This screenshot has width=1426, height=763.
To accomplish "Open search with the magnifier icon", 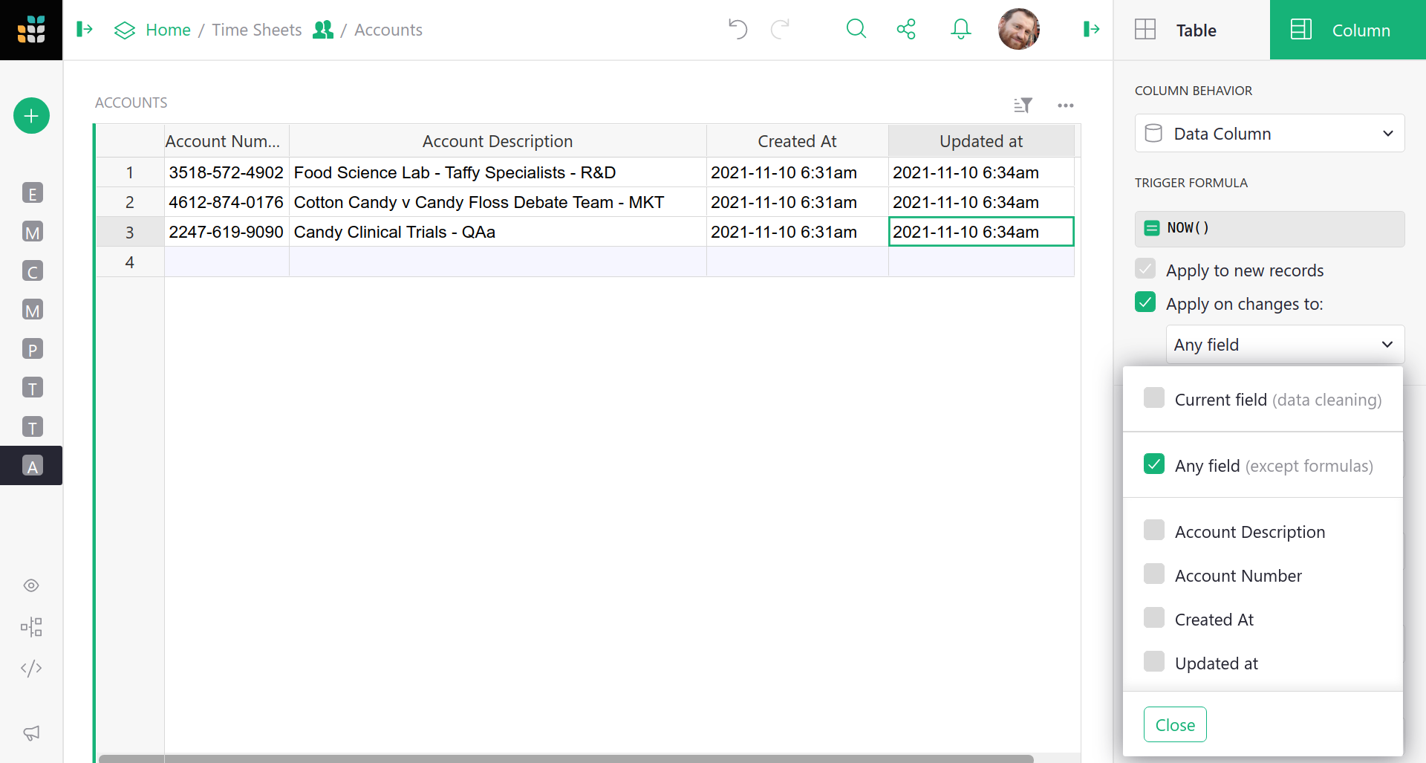I will pos(856,30).
